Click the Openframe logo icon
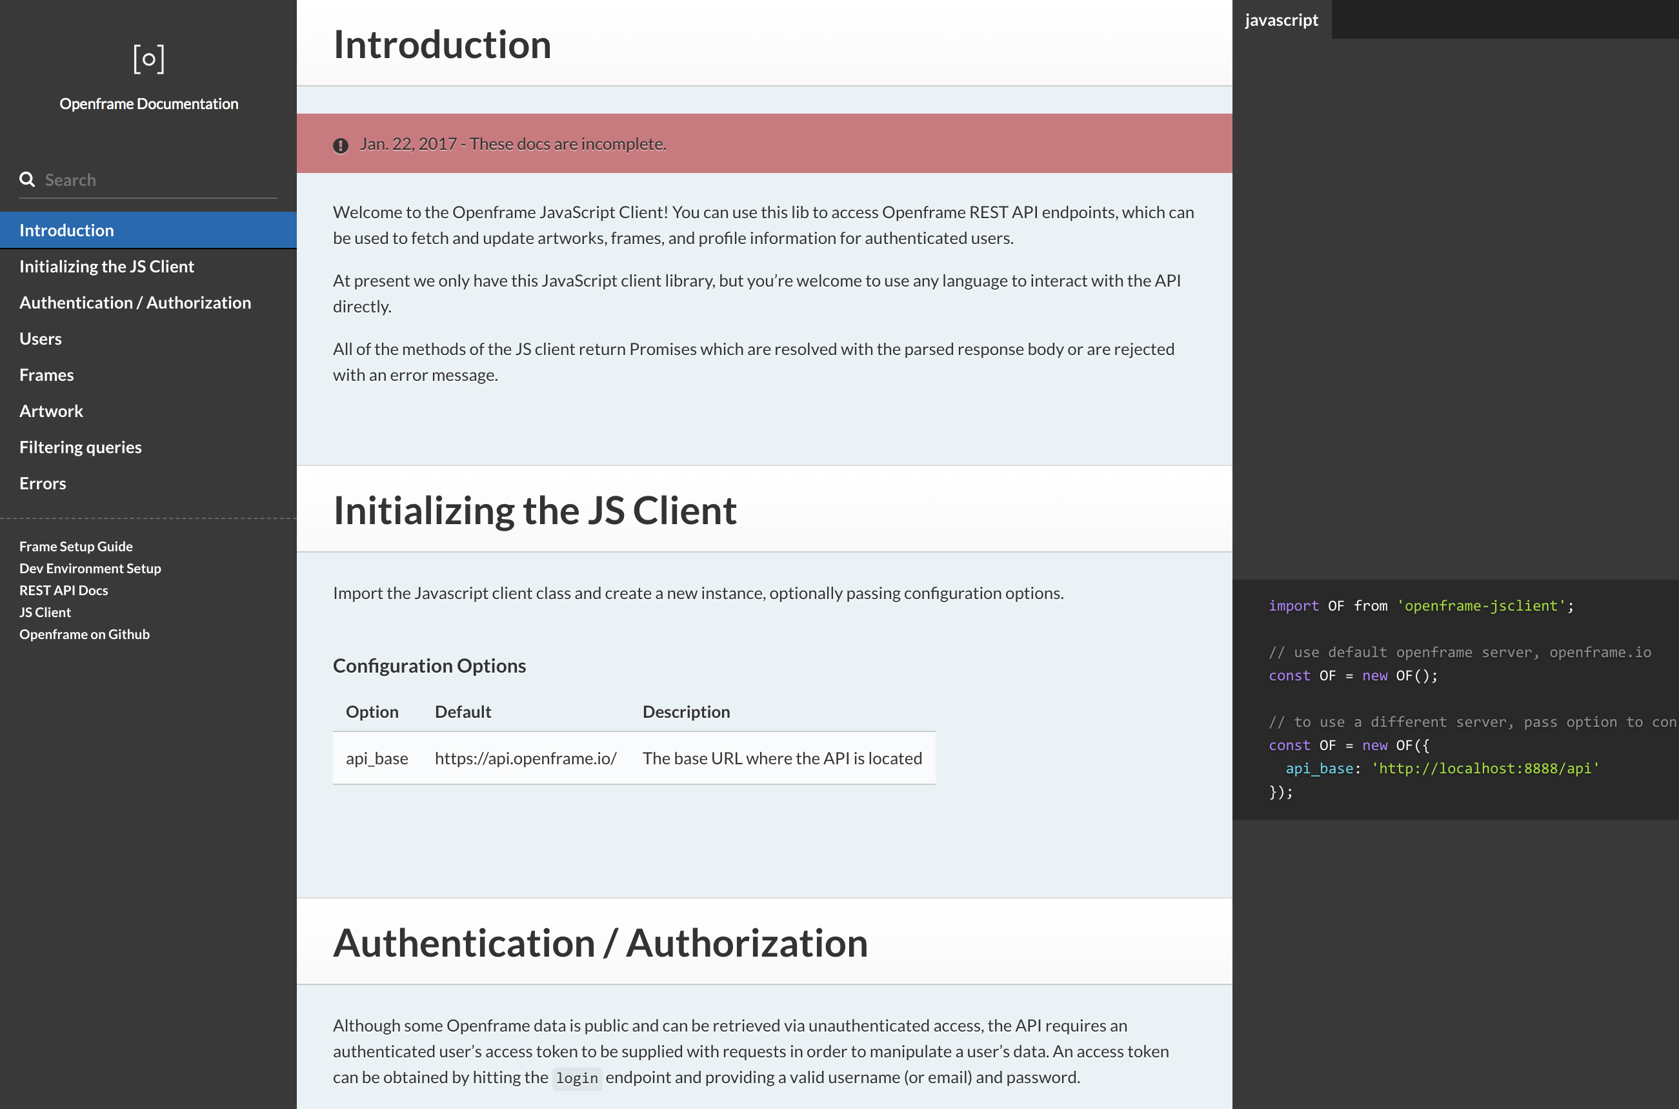 (148, 59)
